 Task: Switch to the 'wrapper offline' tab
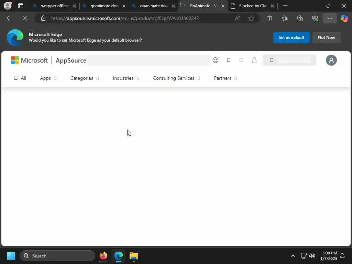(x=55, y=6)
